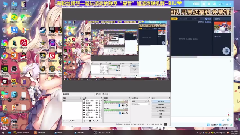Click sources list scroll-down arrow
This screenshot has width=240, height=135.
click(x=101, y=118)
